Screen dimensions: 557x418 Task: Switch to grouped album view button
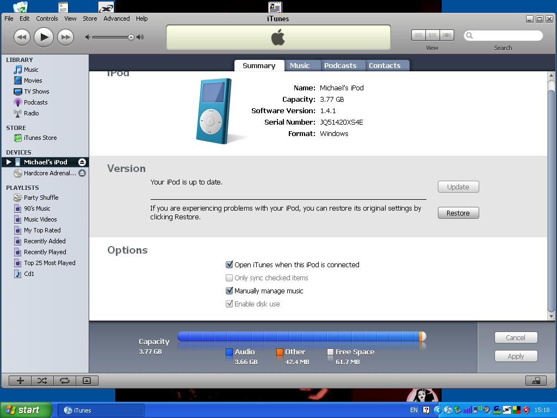(432, 35)
